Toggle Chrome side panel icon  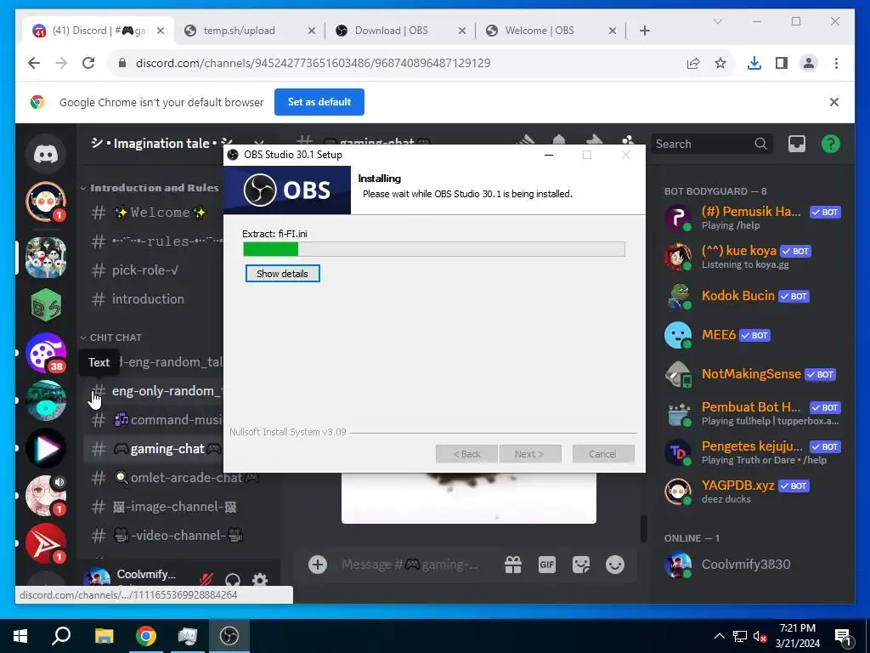[782, 63]
